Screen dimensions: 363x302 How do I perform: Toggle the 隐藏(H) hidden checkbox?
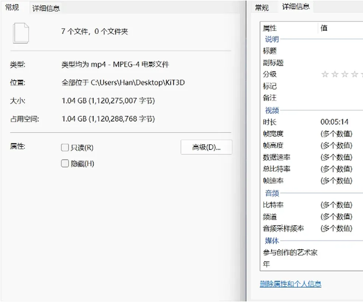click(x=65, y=163)
